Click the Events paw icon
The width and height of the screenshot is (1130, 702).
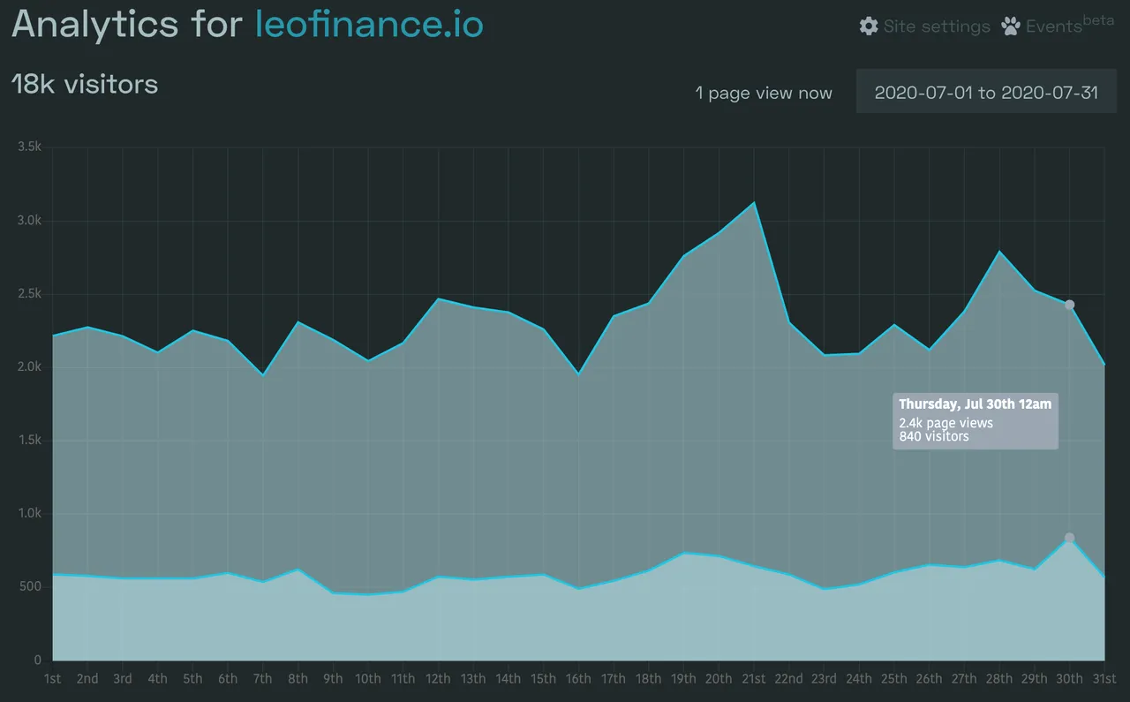click(x=1011, y=26)
